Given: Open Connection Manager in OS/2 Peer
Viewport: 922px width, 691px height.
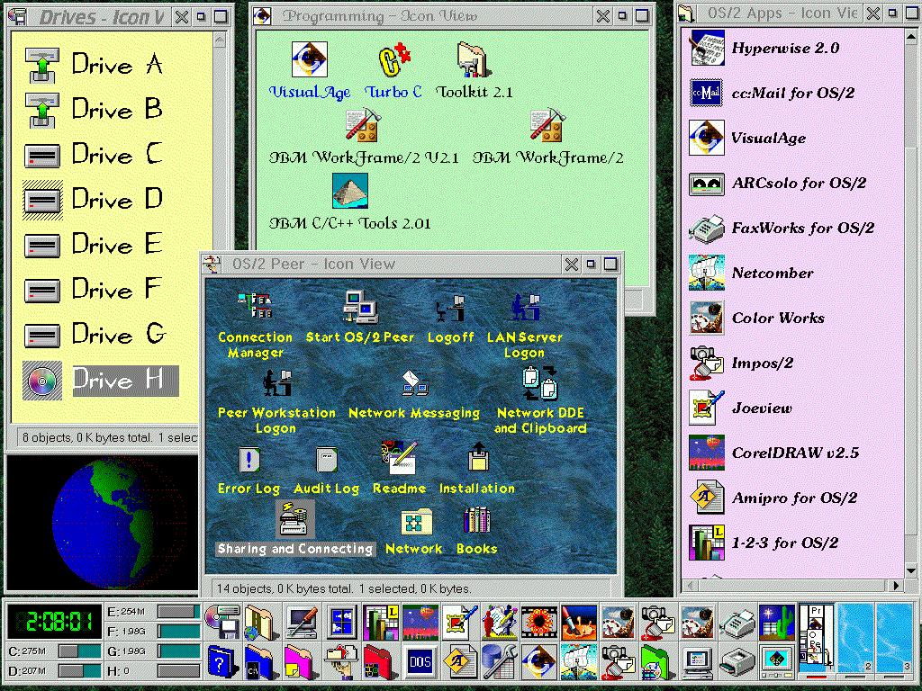Looking at the screenshot, I should click(x=255, y=306).
